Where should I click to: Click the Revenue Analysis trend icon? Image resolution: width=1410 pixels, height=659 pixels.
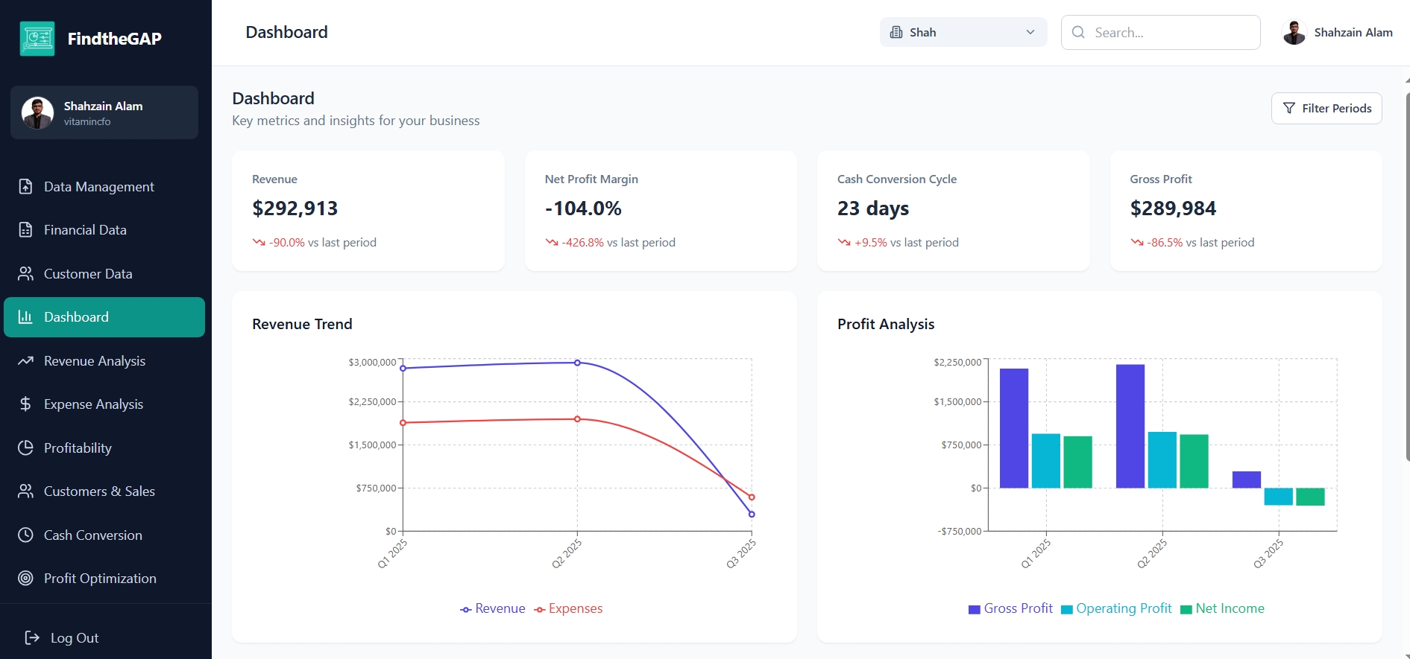point(25,361)
